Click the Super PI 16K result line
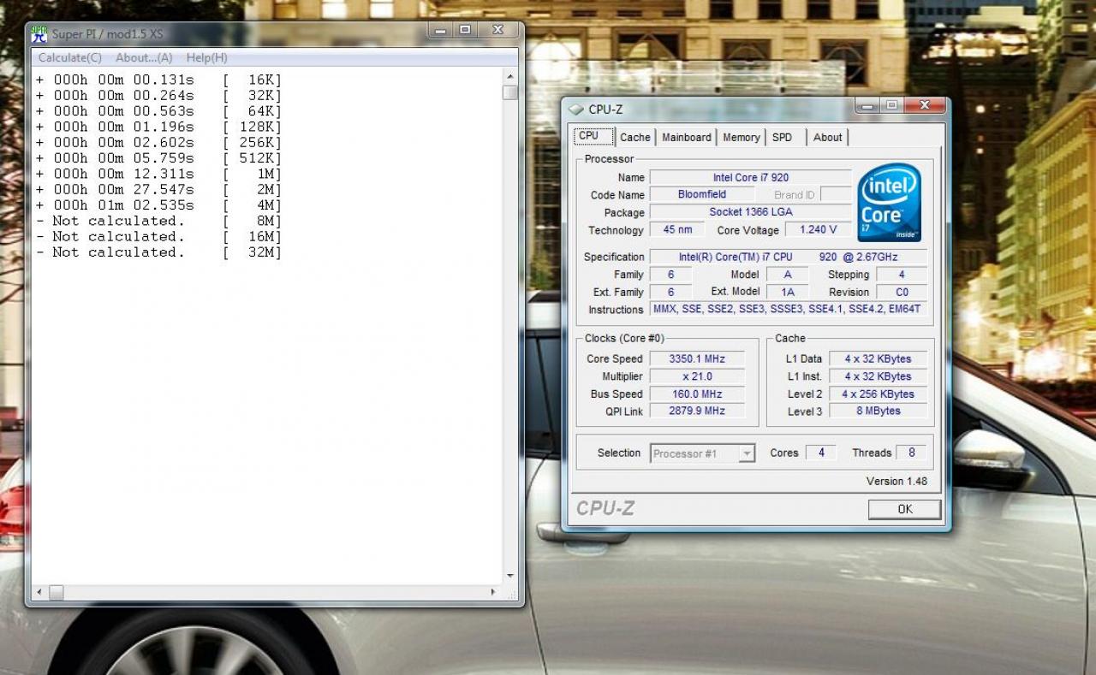This screenshot has width=1096, height=675. 158,80
